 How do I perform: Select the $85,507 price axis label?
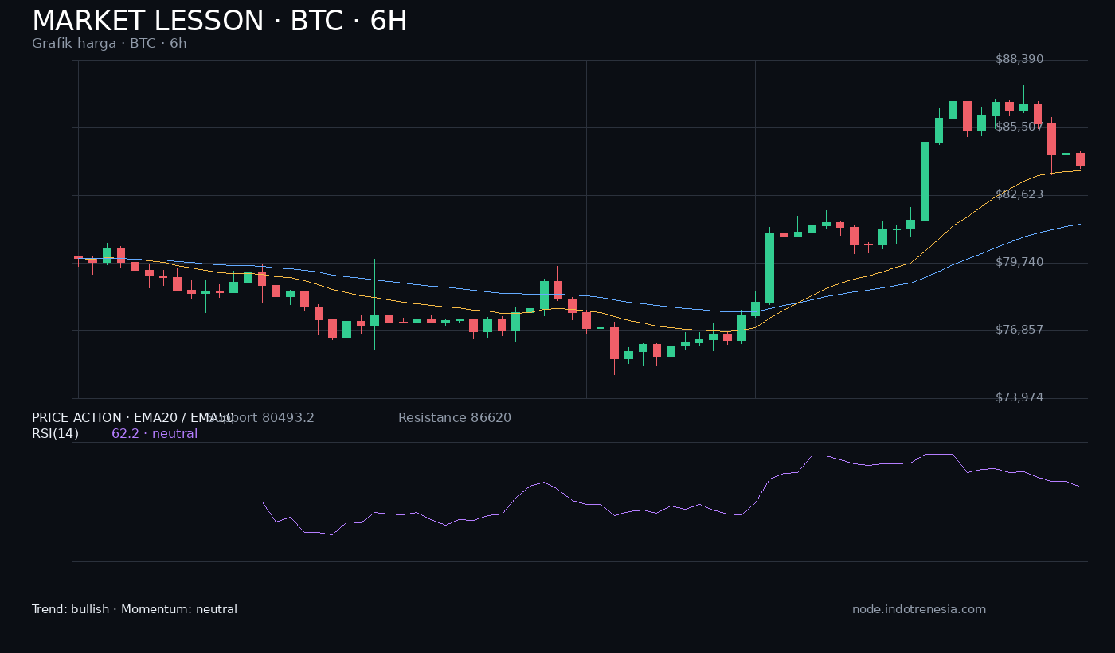click(x=1019, y=127)
